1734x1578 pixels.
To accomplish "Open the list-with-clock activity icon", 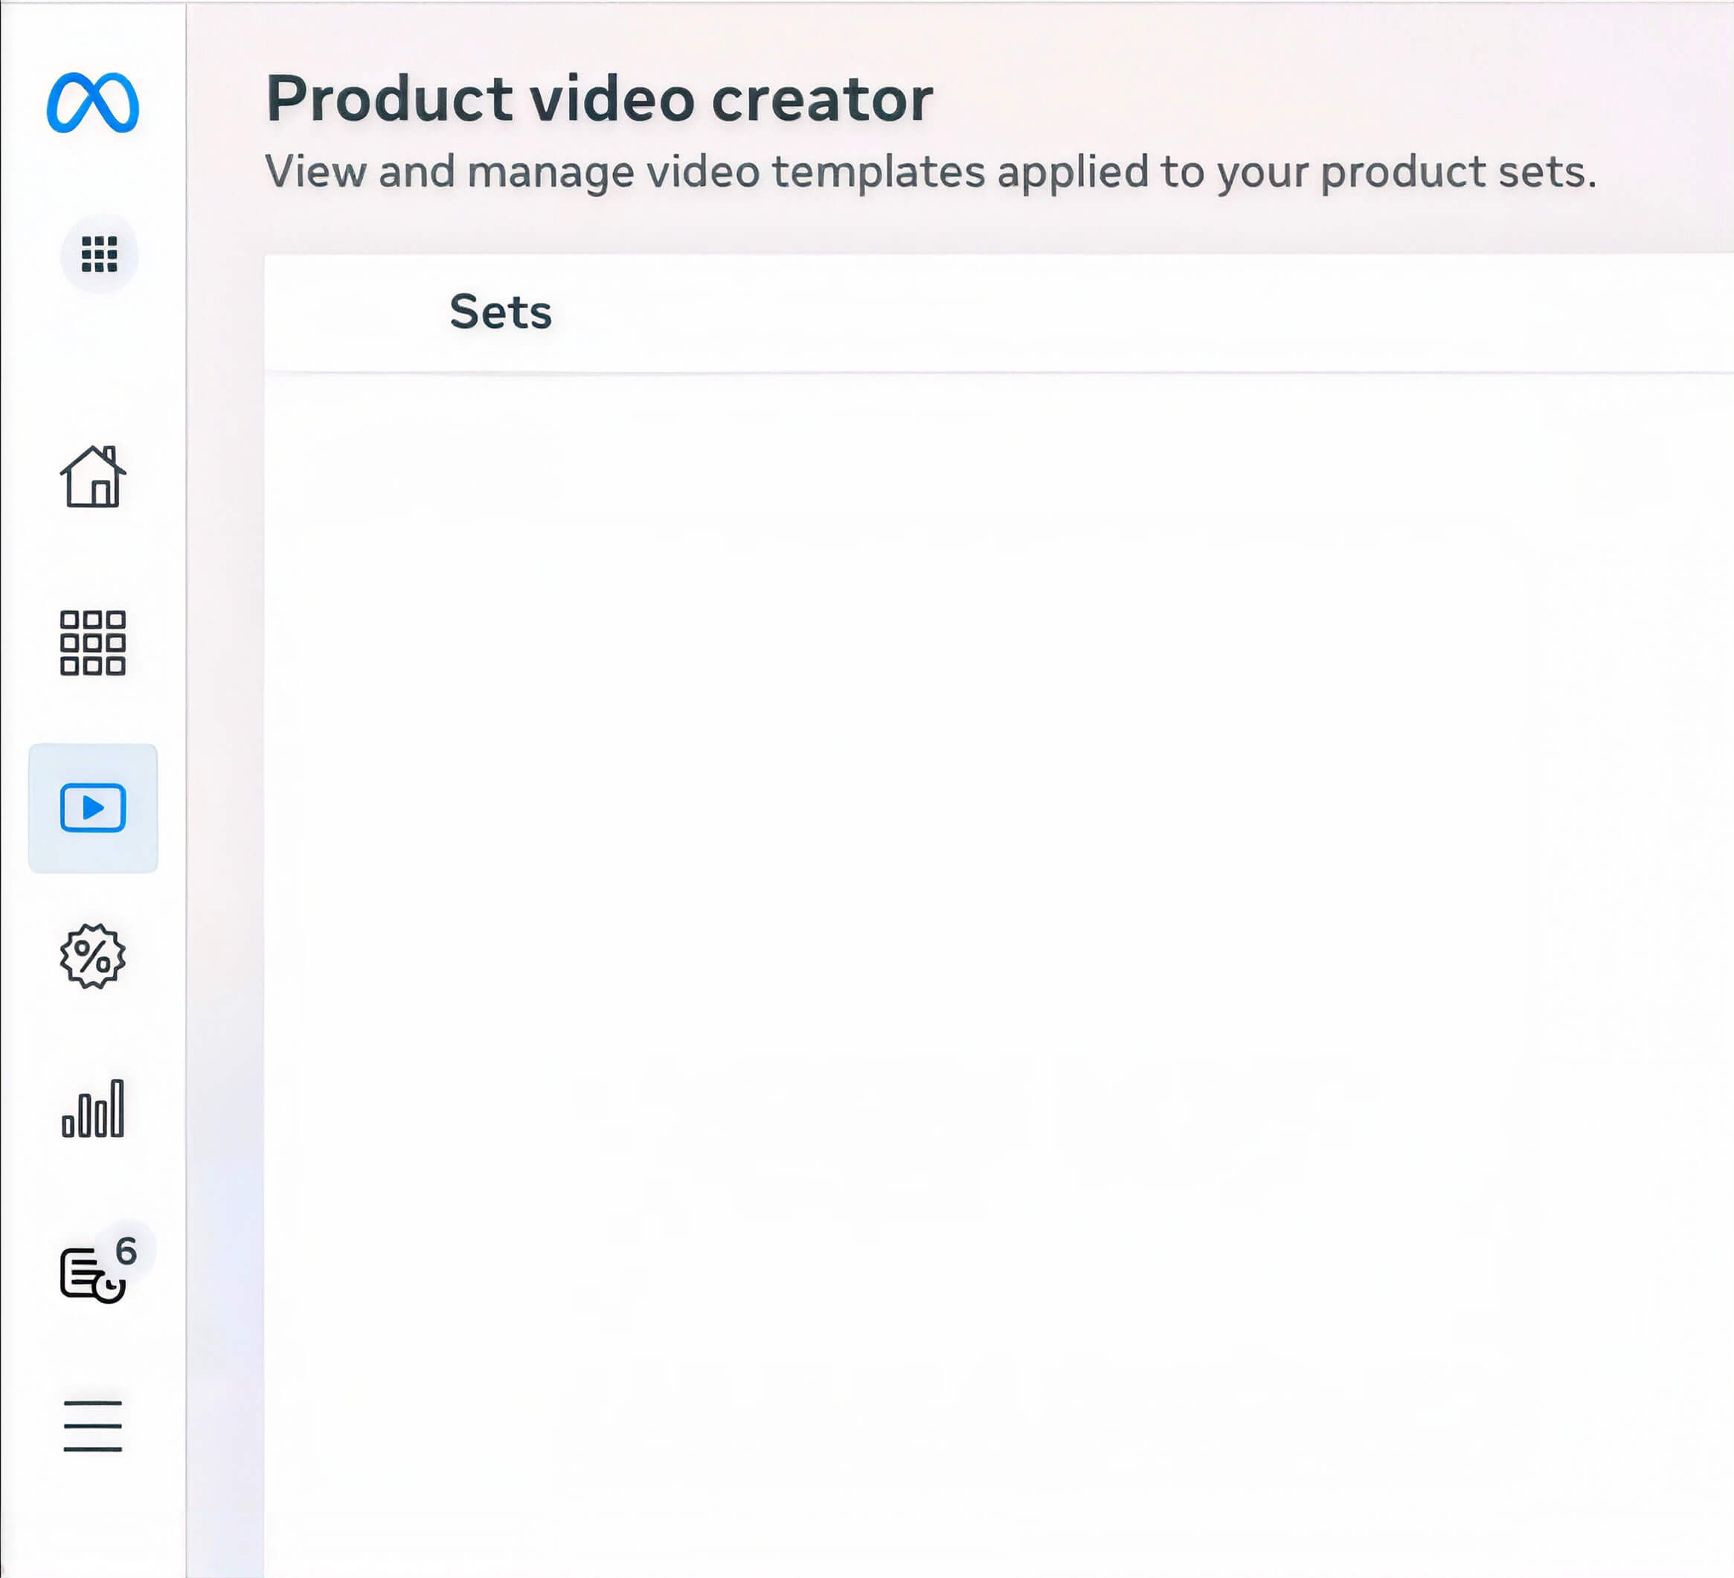I will click(92, 1275).
